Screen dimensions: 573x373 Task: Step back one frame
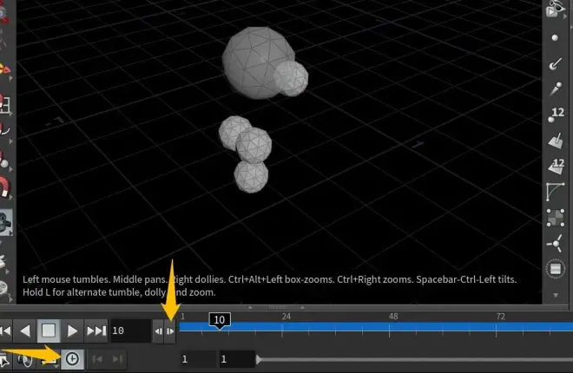pyautogui.click(x=158, y=331)
